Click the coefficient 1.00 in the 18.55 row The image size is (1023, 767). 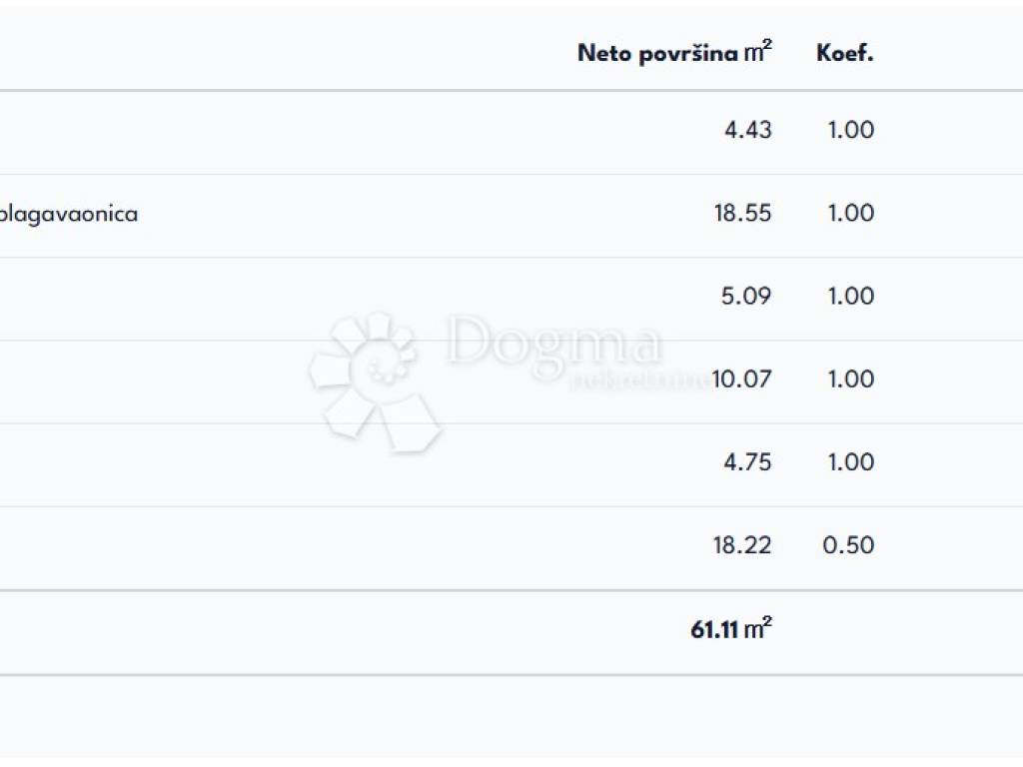[850, 213]
